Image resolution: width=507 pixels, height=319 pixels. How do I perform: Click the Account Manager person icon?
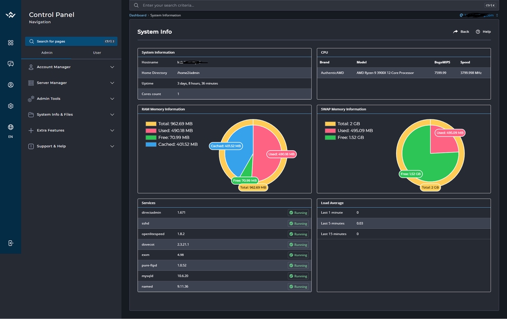pos(31,67)
